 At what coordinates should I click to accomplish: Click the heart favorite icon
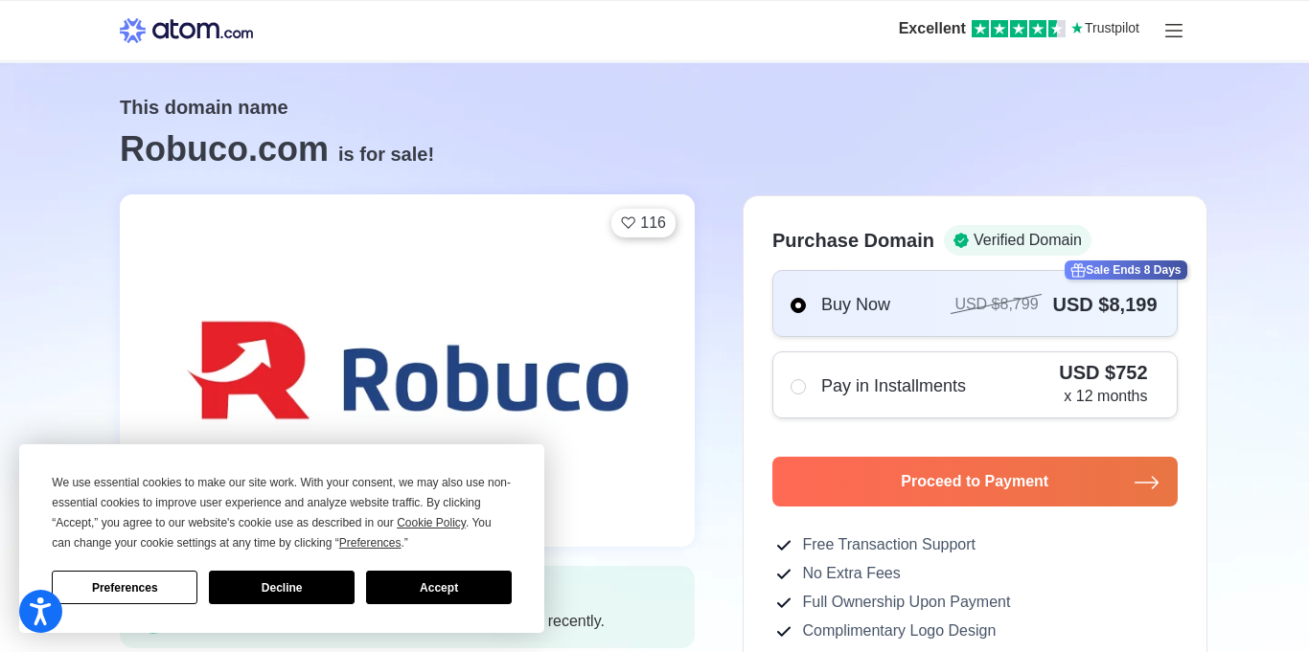[629, 223]
